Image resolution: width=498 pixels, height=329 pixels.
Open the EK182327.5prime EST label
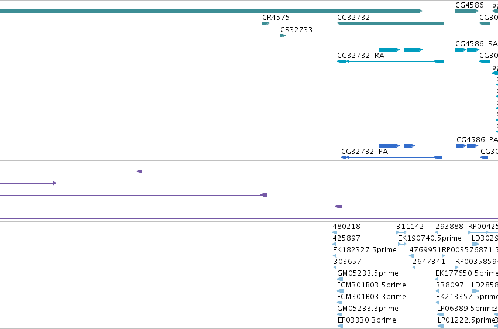coord(365,250)
